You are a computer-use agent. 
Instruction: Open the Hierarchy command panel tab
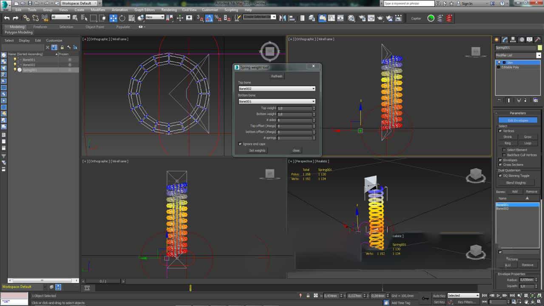coord(513,40)
